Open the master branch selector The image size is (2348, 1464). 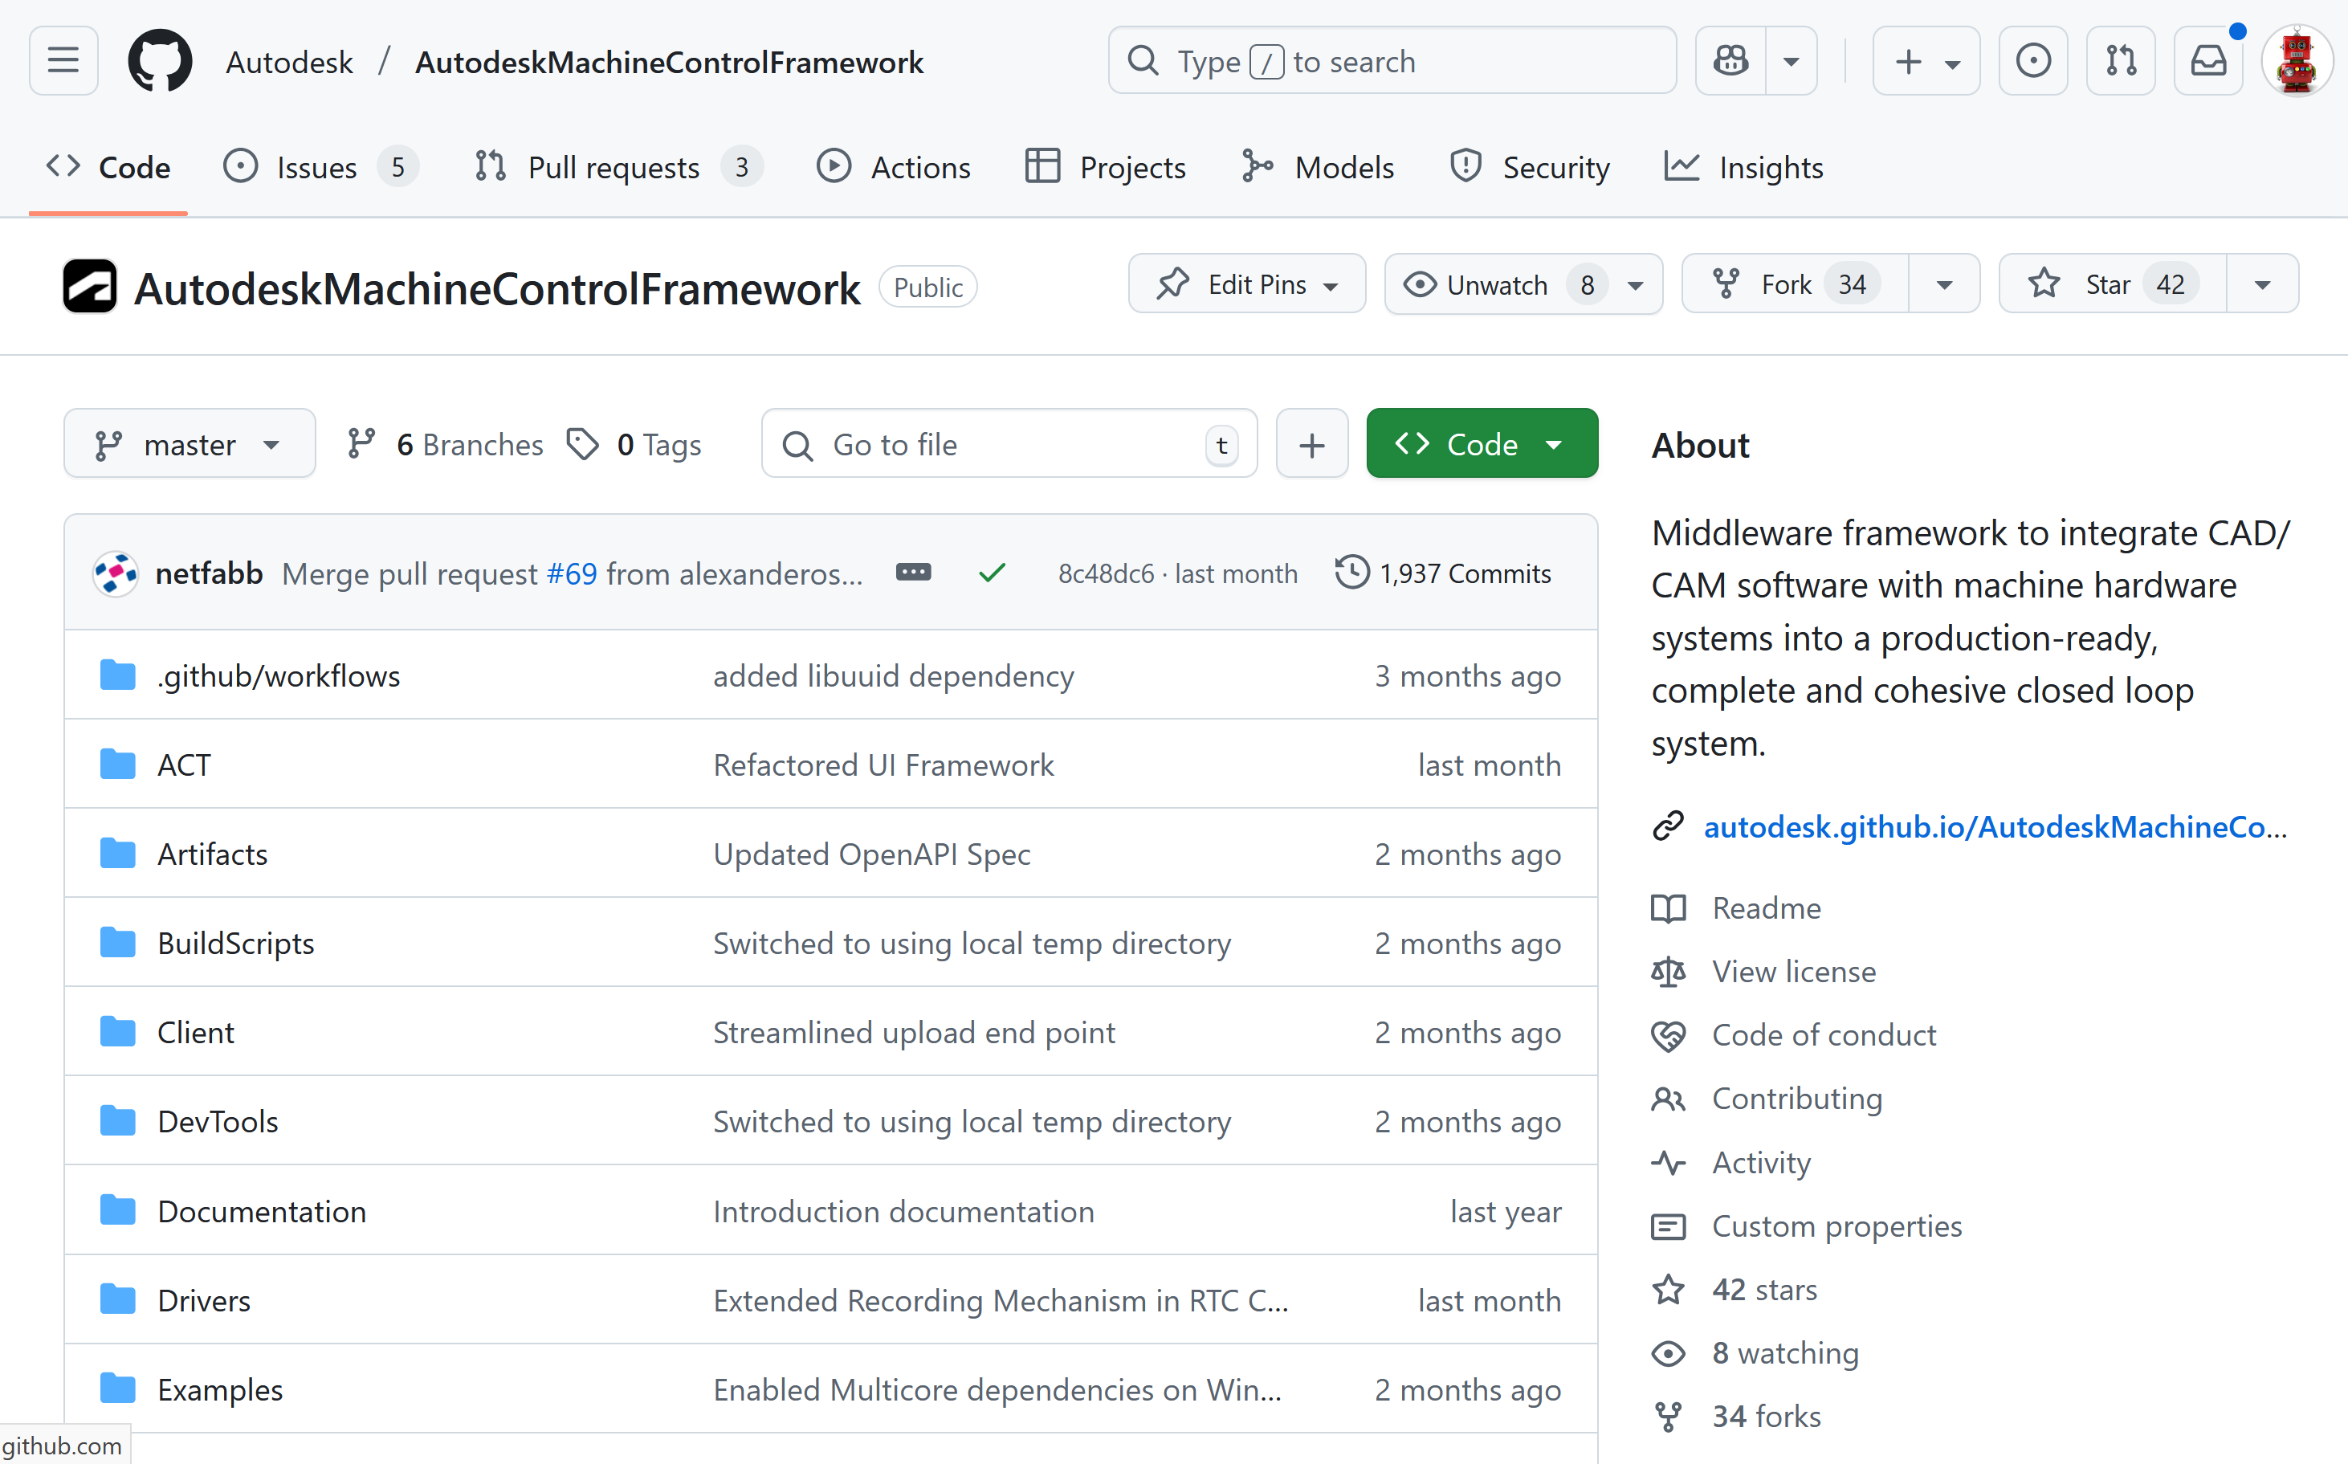(190, 444)
